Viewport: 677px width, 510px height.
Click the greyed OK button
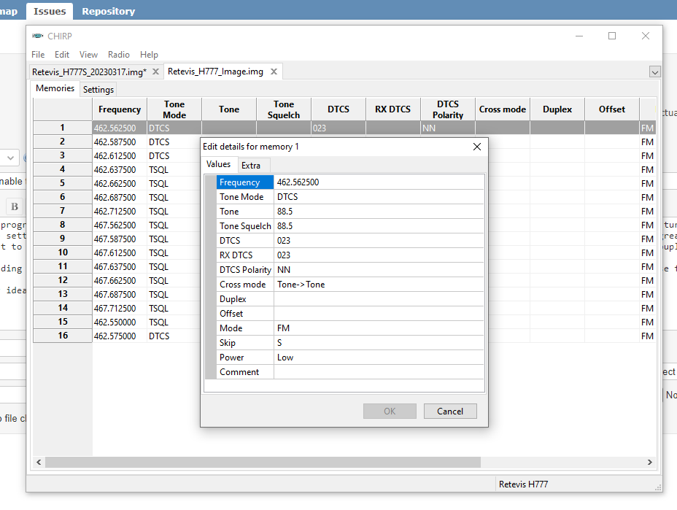[390, 411]
